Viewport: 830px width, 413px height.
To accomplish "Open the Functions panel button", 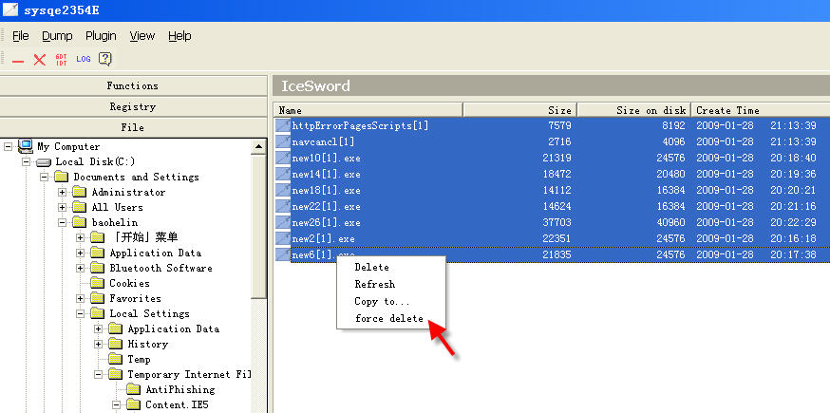I will tap(132, 85).
